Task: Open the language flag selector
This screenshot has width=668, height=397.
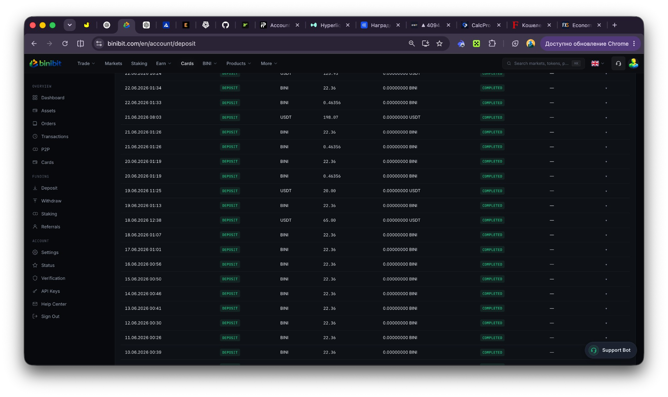Action: 598,63
